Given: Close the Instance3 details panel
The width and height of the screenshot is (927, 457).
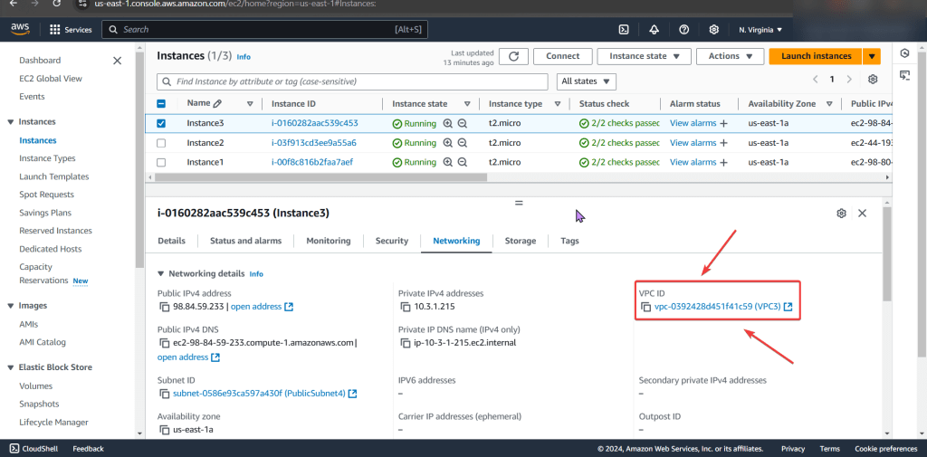Looking at the screenshot, I should point(862,213).
